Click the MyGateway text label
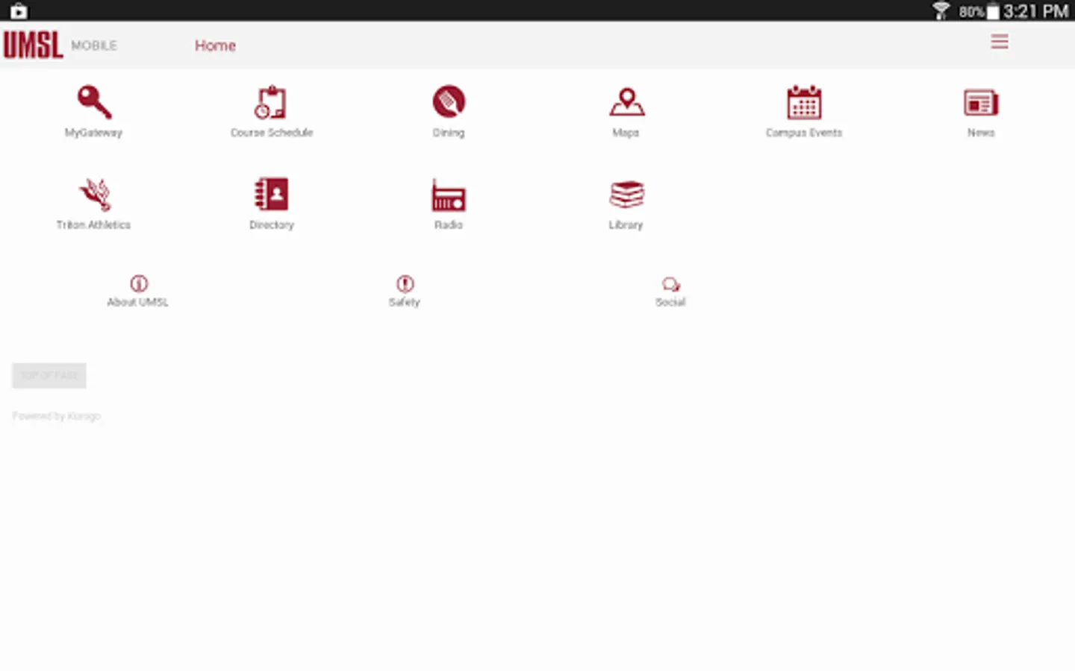The width and height of the screenshot is (1075, 671). click(93, 133)
